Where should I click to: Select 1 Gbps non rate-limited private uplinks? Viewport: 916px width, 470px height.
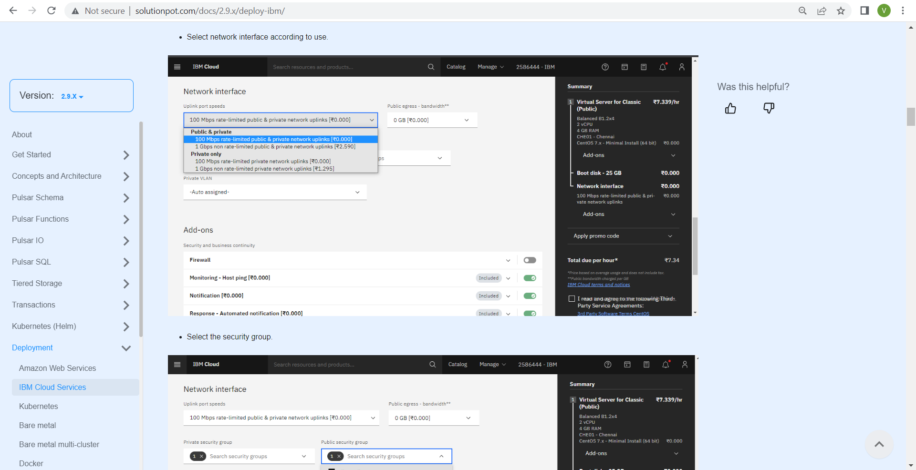click(265, 169)
